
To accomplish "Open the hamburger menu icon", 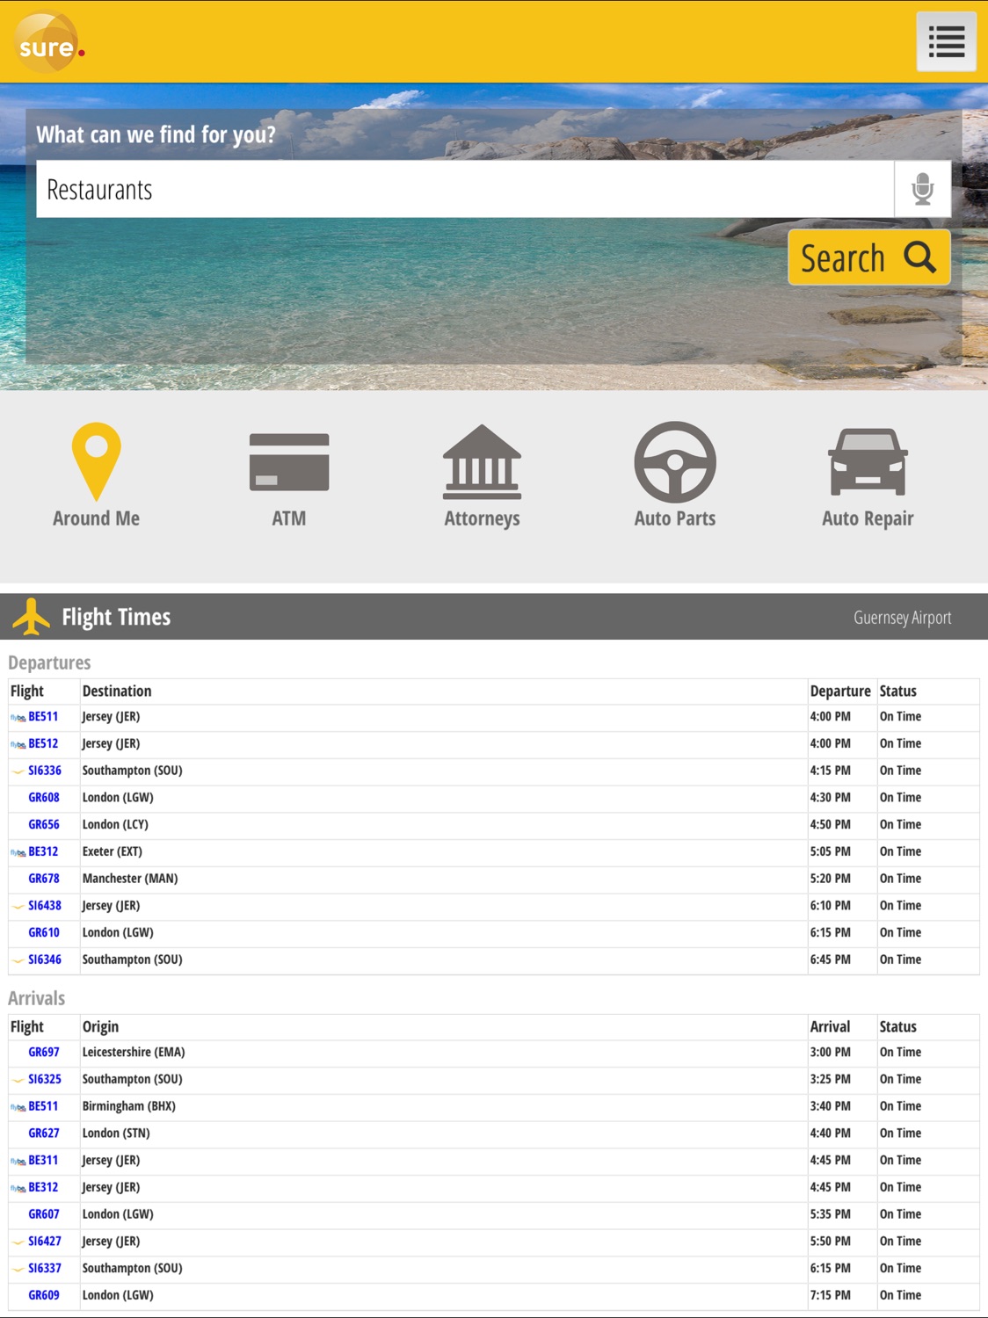I will 946,41.
